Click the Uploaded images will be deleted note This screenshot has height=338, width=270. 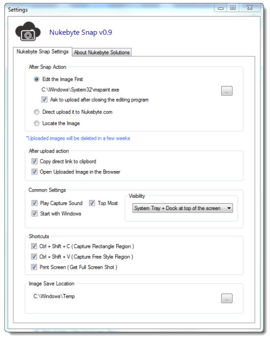tap(78, 138)
